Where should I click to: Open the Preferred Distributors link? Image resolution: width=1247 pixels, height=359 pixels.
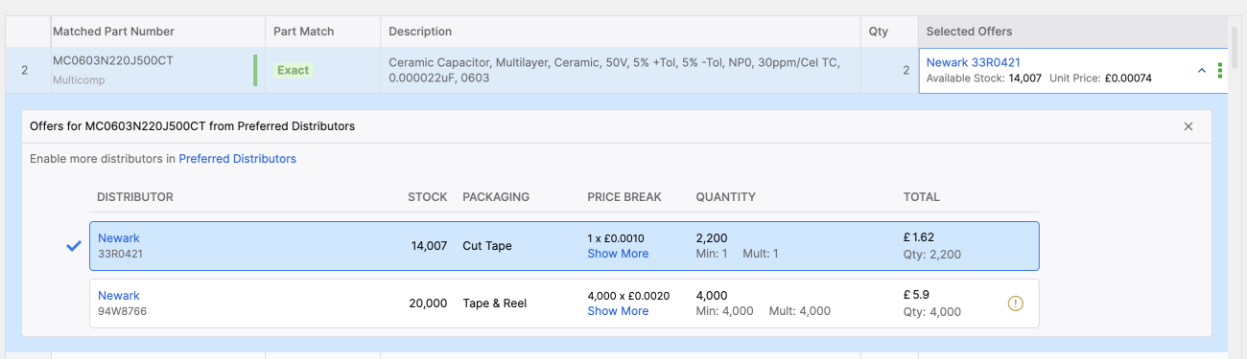(x=237, y=159)
